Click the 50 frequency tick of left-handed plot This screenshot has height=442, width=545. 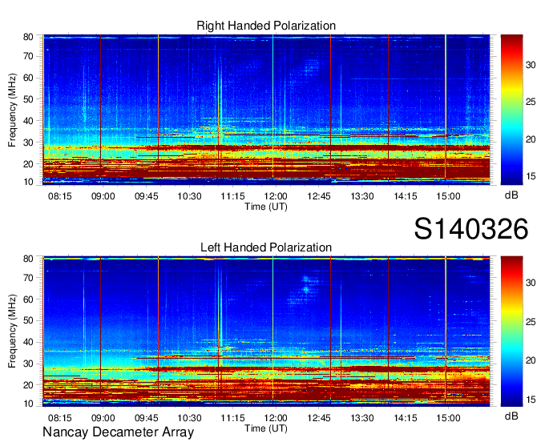(28, 320)
